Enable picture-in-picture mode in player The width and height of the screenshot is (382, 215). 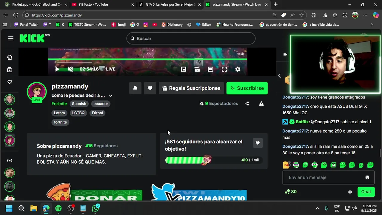[184, 69]
